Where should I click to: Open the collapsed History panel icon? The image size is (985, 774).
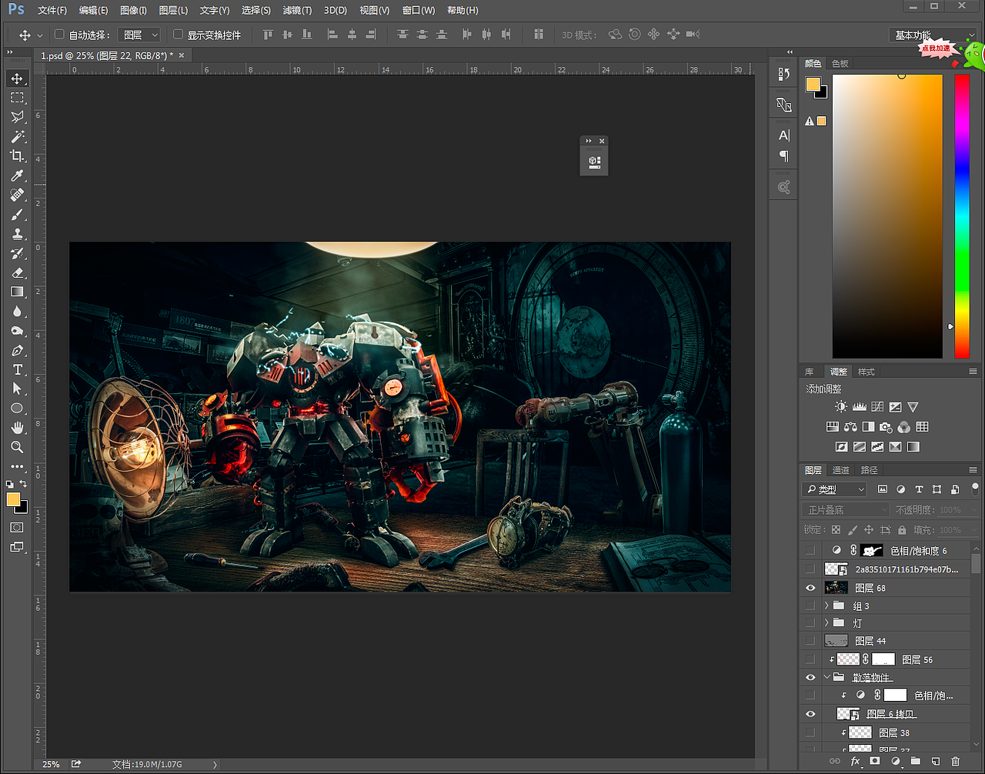coord(784,74)
